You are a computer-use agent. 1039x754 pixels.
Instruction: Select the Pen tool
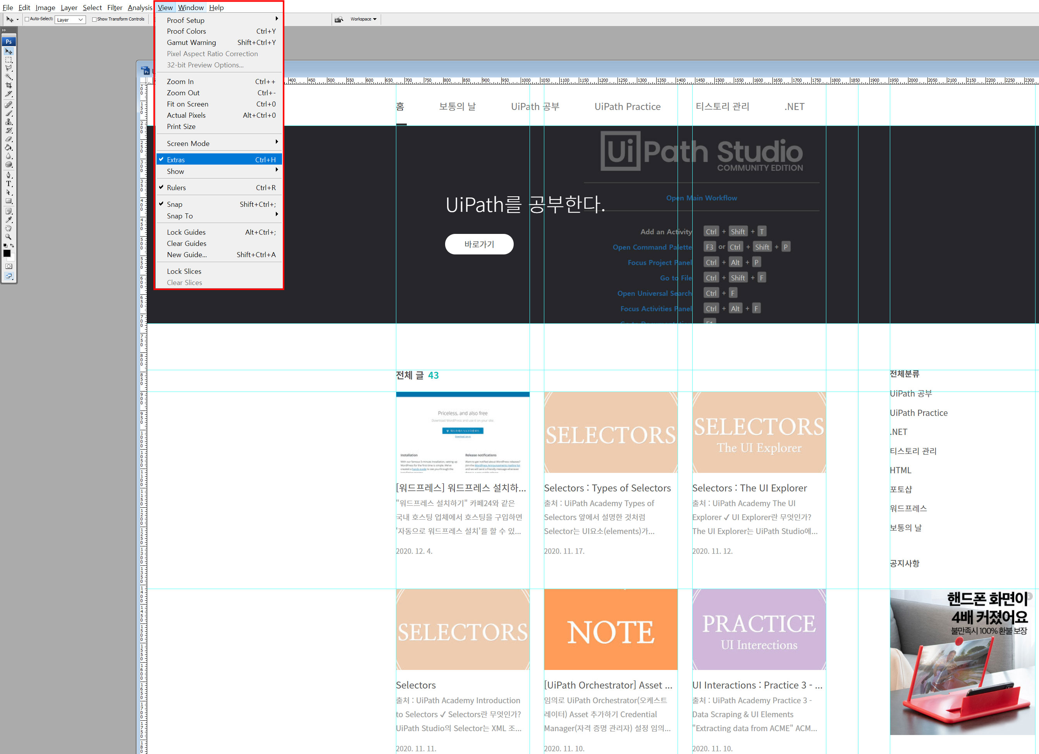[9, 175]
